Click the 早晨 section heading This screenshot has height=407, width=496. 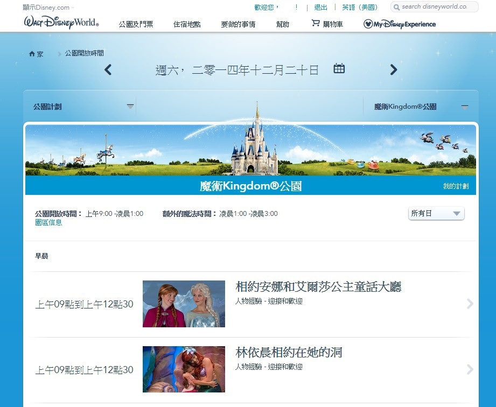[x=41, y=256]
